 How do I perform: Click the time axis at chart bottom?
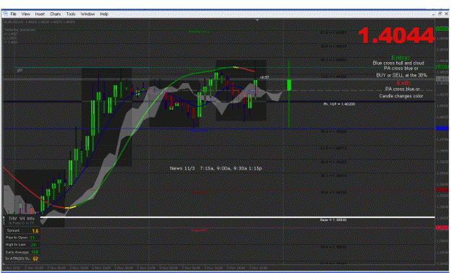[x=219, y=268]
